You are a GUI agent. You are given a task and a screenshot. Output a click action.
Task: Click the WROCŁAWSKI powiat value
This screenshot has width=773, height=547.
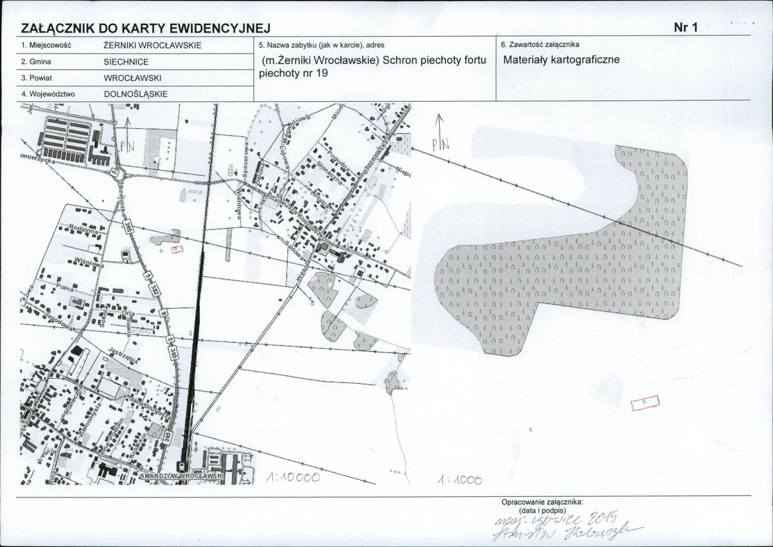click(x=132, y=77)
